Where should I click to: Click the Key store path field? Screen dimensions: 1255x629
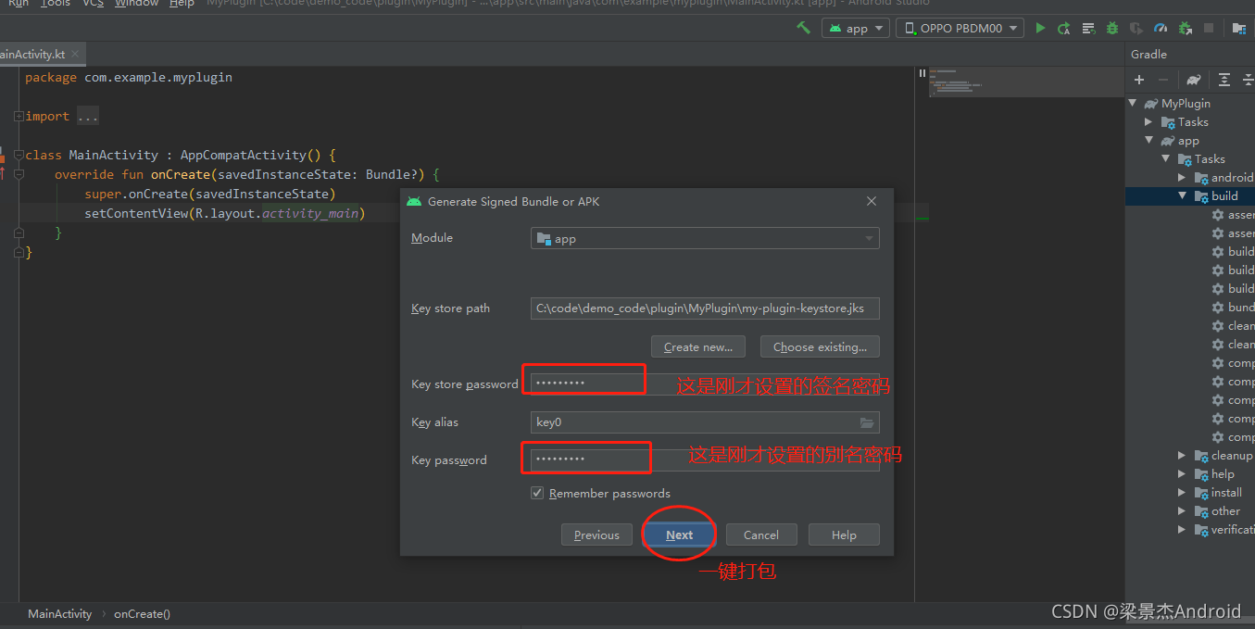(705, 308)
